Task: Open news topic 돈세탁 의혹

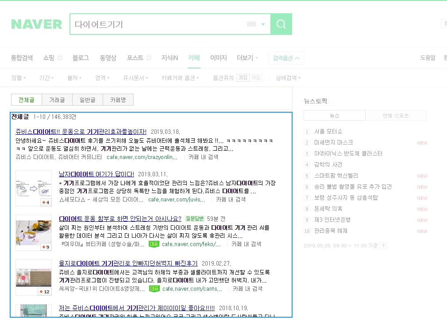Action: 328,209
